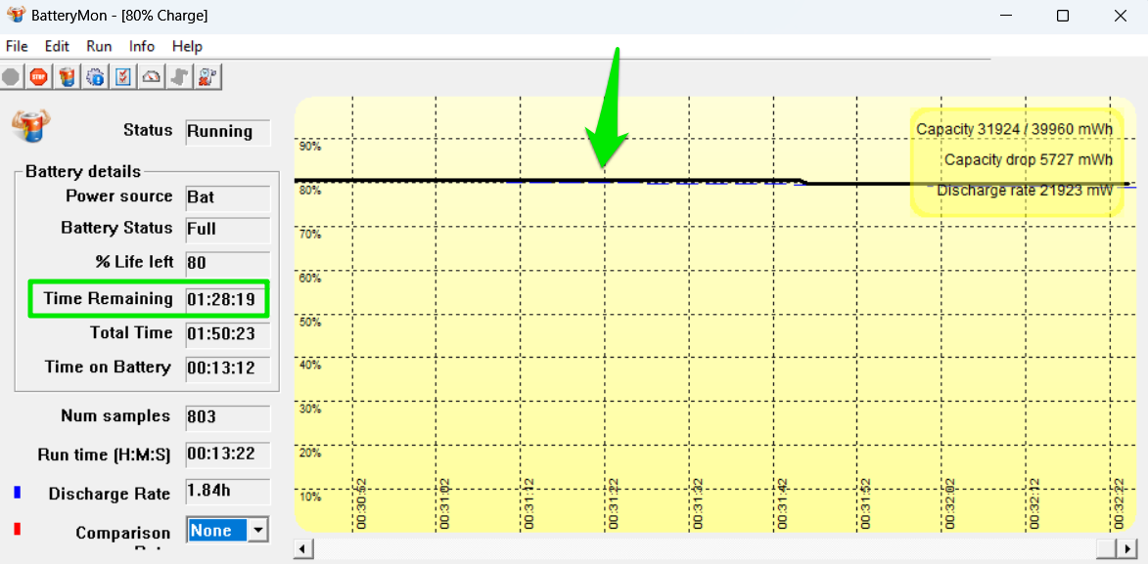Click the red Comparison color marker
Image resolution: width=1148 pixels, height=564 pixels.
(x=17, y=530)
